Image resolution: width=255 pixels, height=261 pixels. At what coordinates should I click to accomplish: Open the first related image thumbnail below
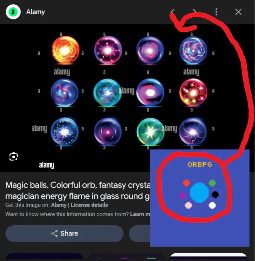44,256
